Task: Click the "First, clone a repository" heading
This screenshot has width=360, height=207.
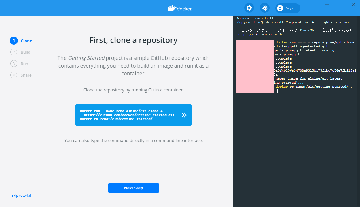Action: tap(134, 40)
